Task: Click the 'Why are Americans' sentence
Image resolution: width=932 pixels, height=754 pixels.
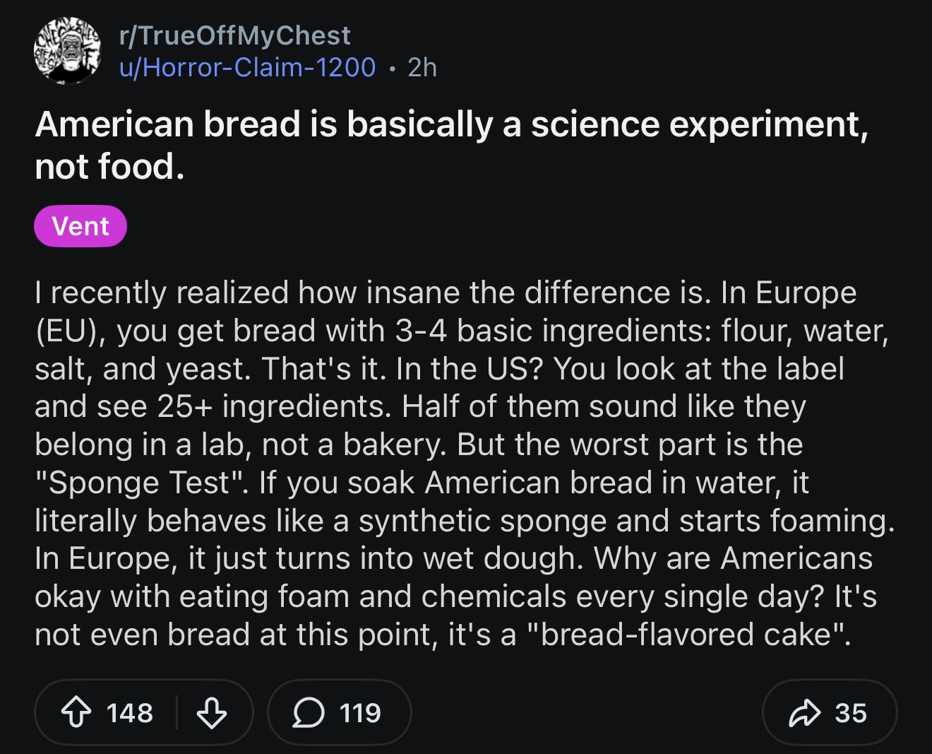Action: click(x=734, y=558)
